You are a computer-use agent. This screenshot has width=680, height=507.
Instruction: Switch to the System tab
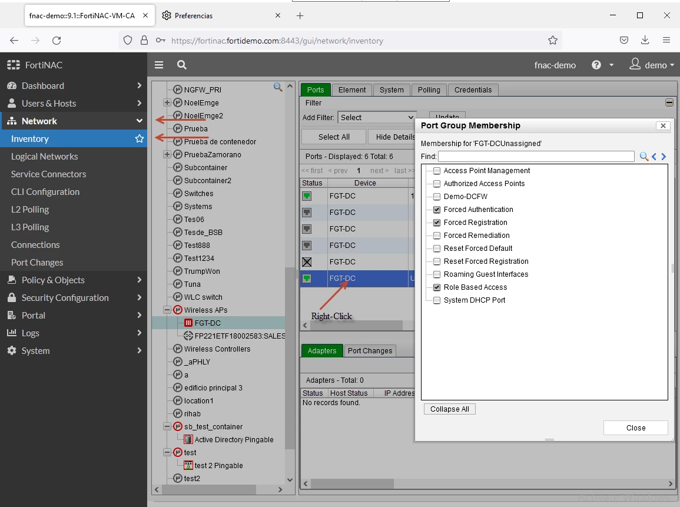pos(392,90)
